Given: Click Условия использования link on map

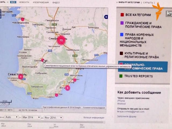Looking at the screenshot, I should [x=94, y=107].
